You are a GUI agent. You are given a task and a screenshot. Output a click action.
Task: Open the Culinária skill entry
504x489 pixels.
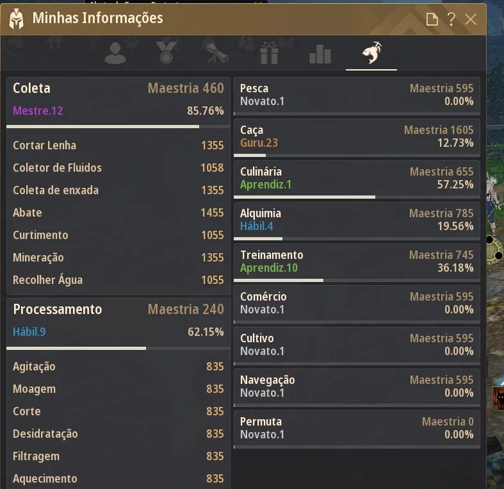(x=357, y=179)
